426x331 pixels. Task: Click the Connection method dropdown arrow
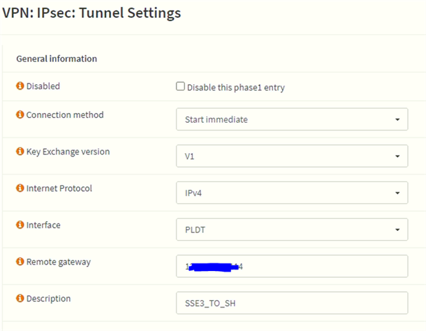click(397, 119)
